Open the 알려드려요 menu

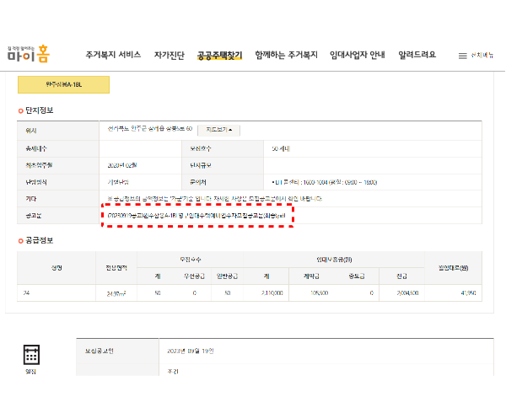417,55
